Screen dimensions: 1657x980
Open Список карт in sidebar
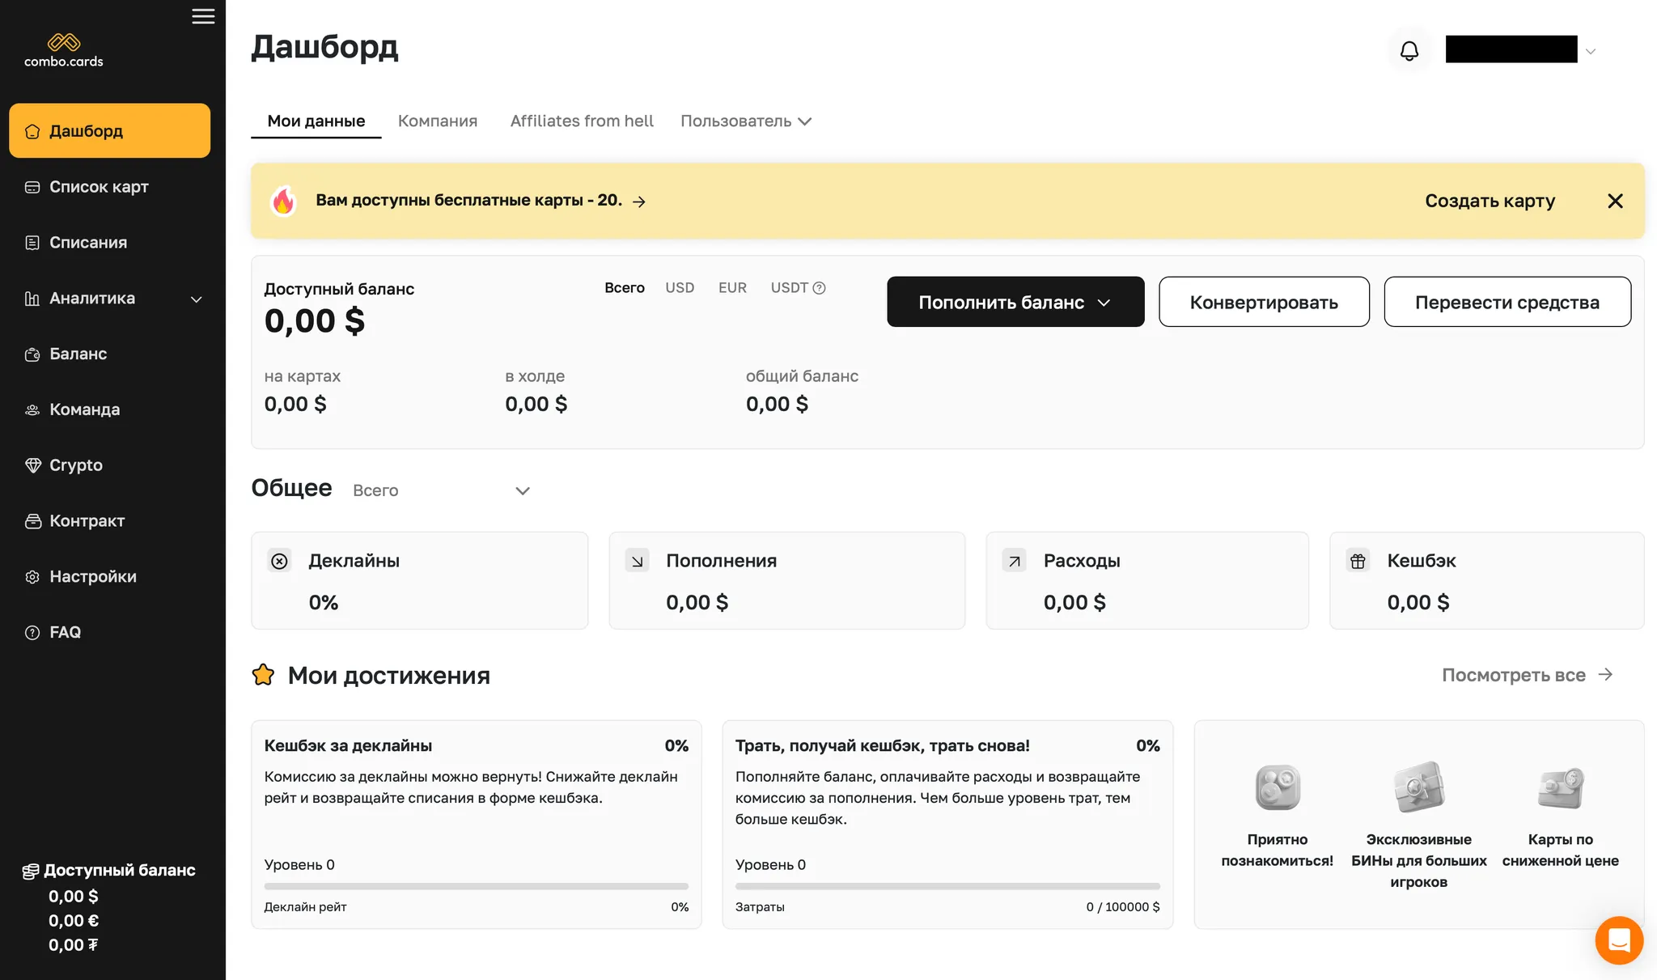98,187
